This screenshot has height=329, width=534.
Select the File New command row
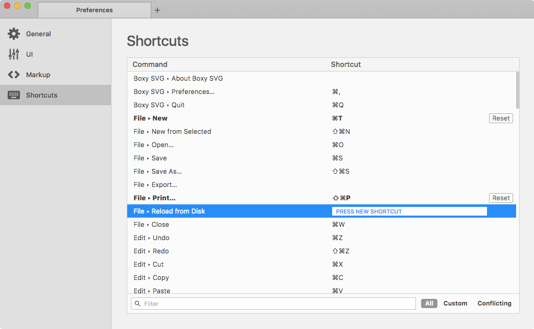point(321,118)
